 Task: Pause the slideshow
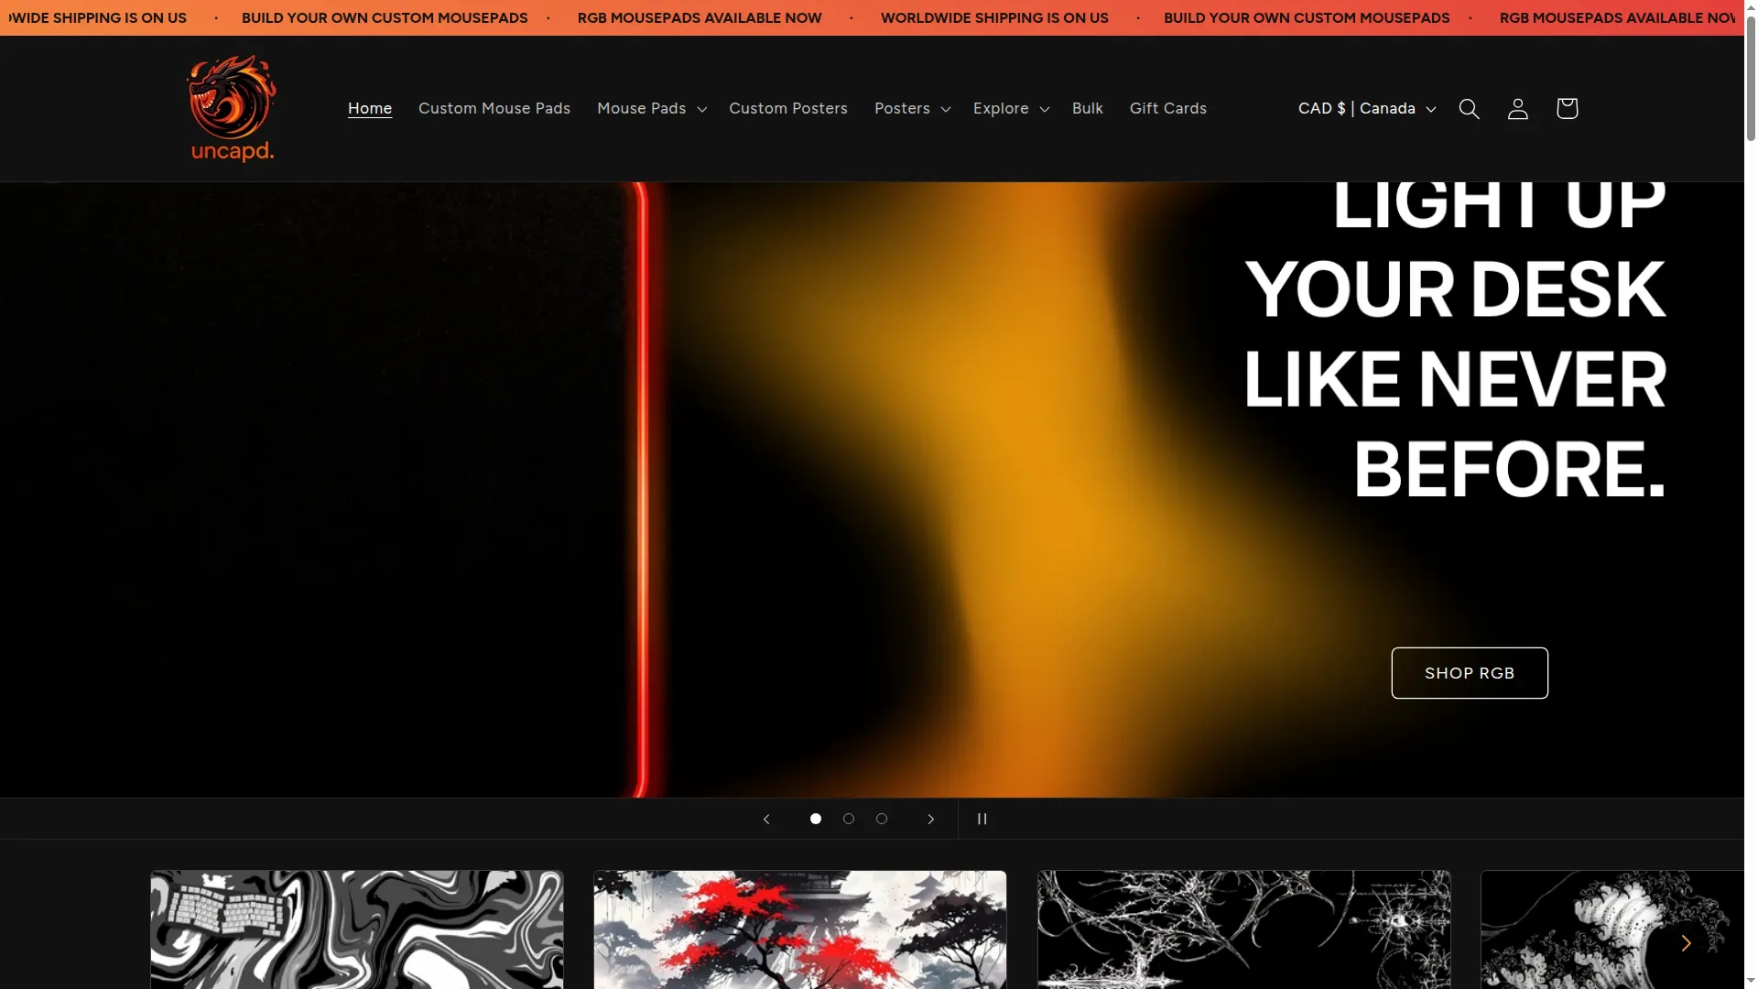(x=982, y=819)
